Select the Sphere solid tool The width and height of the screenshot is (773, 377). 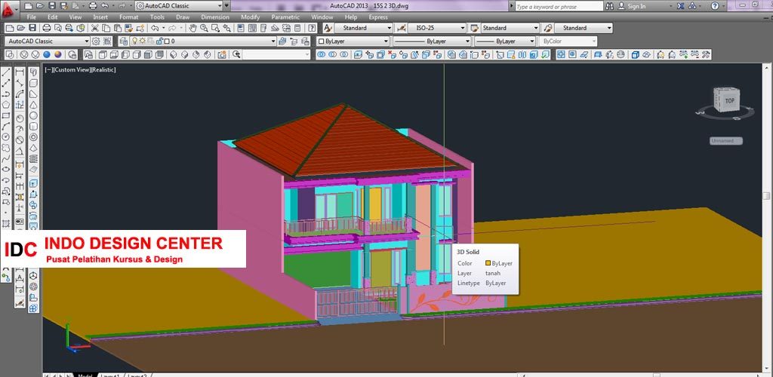(x=33, y=115)
